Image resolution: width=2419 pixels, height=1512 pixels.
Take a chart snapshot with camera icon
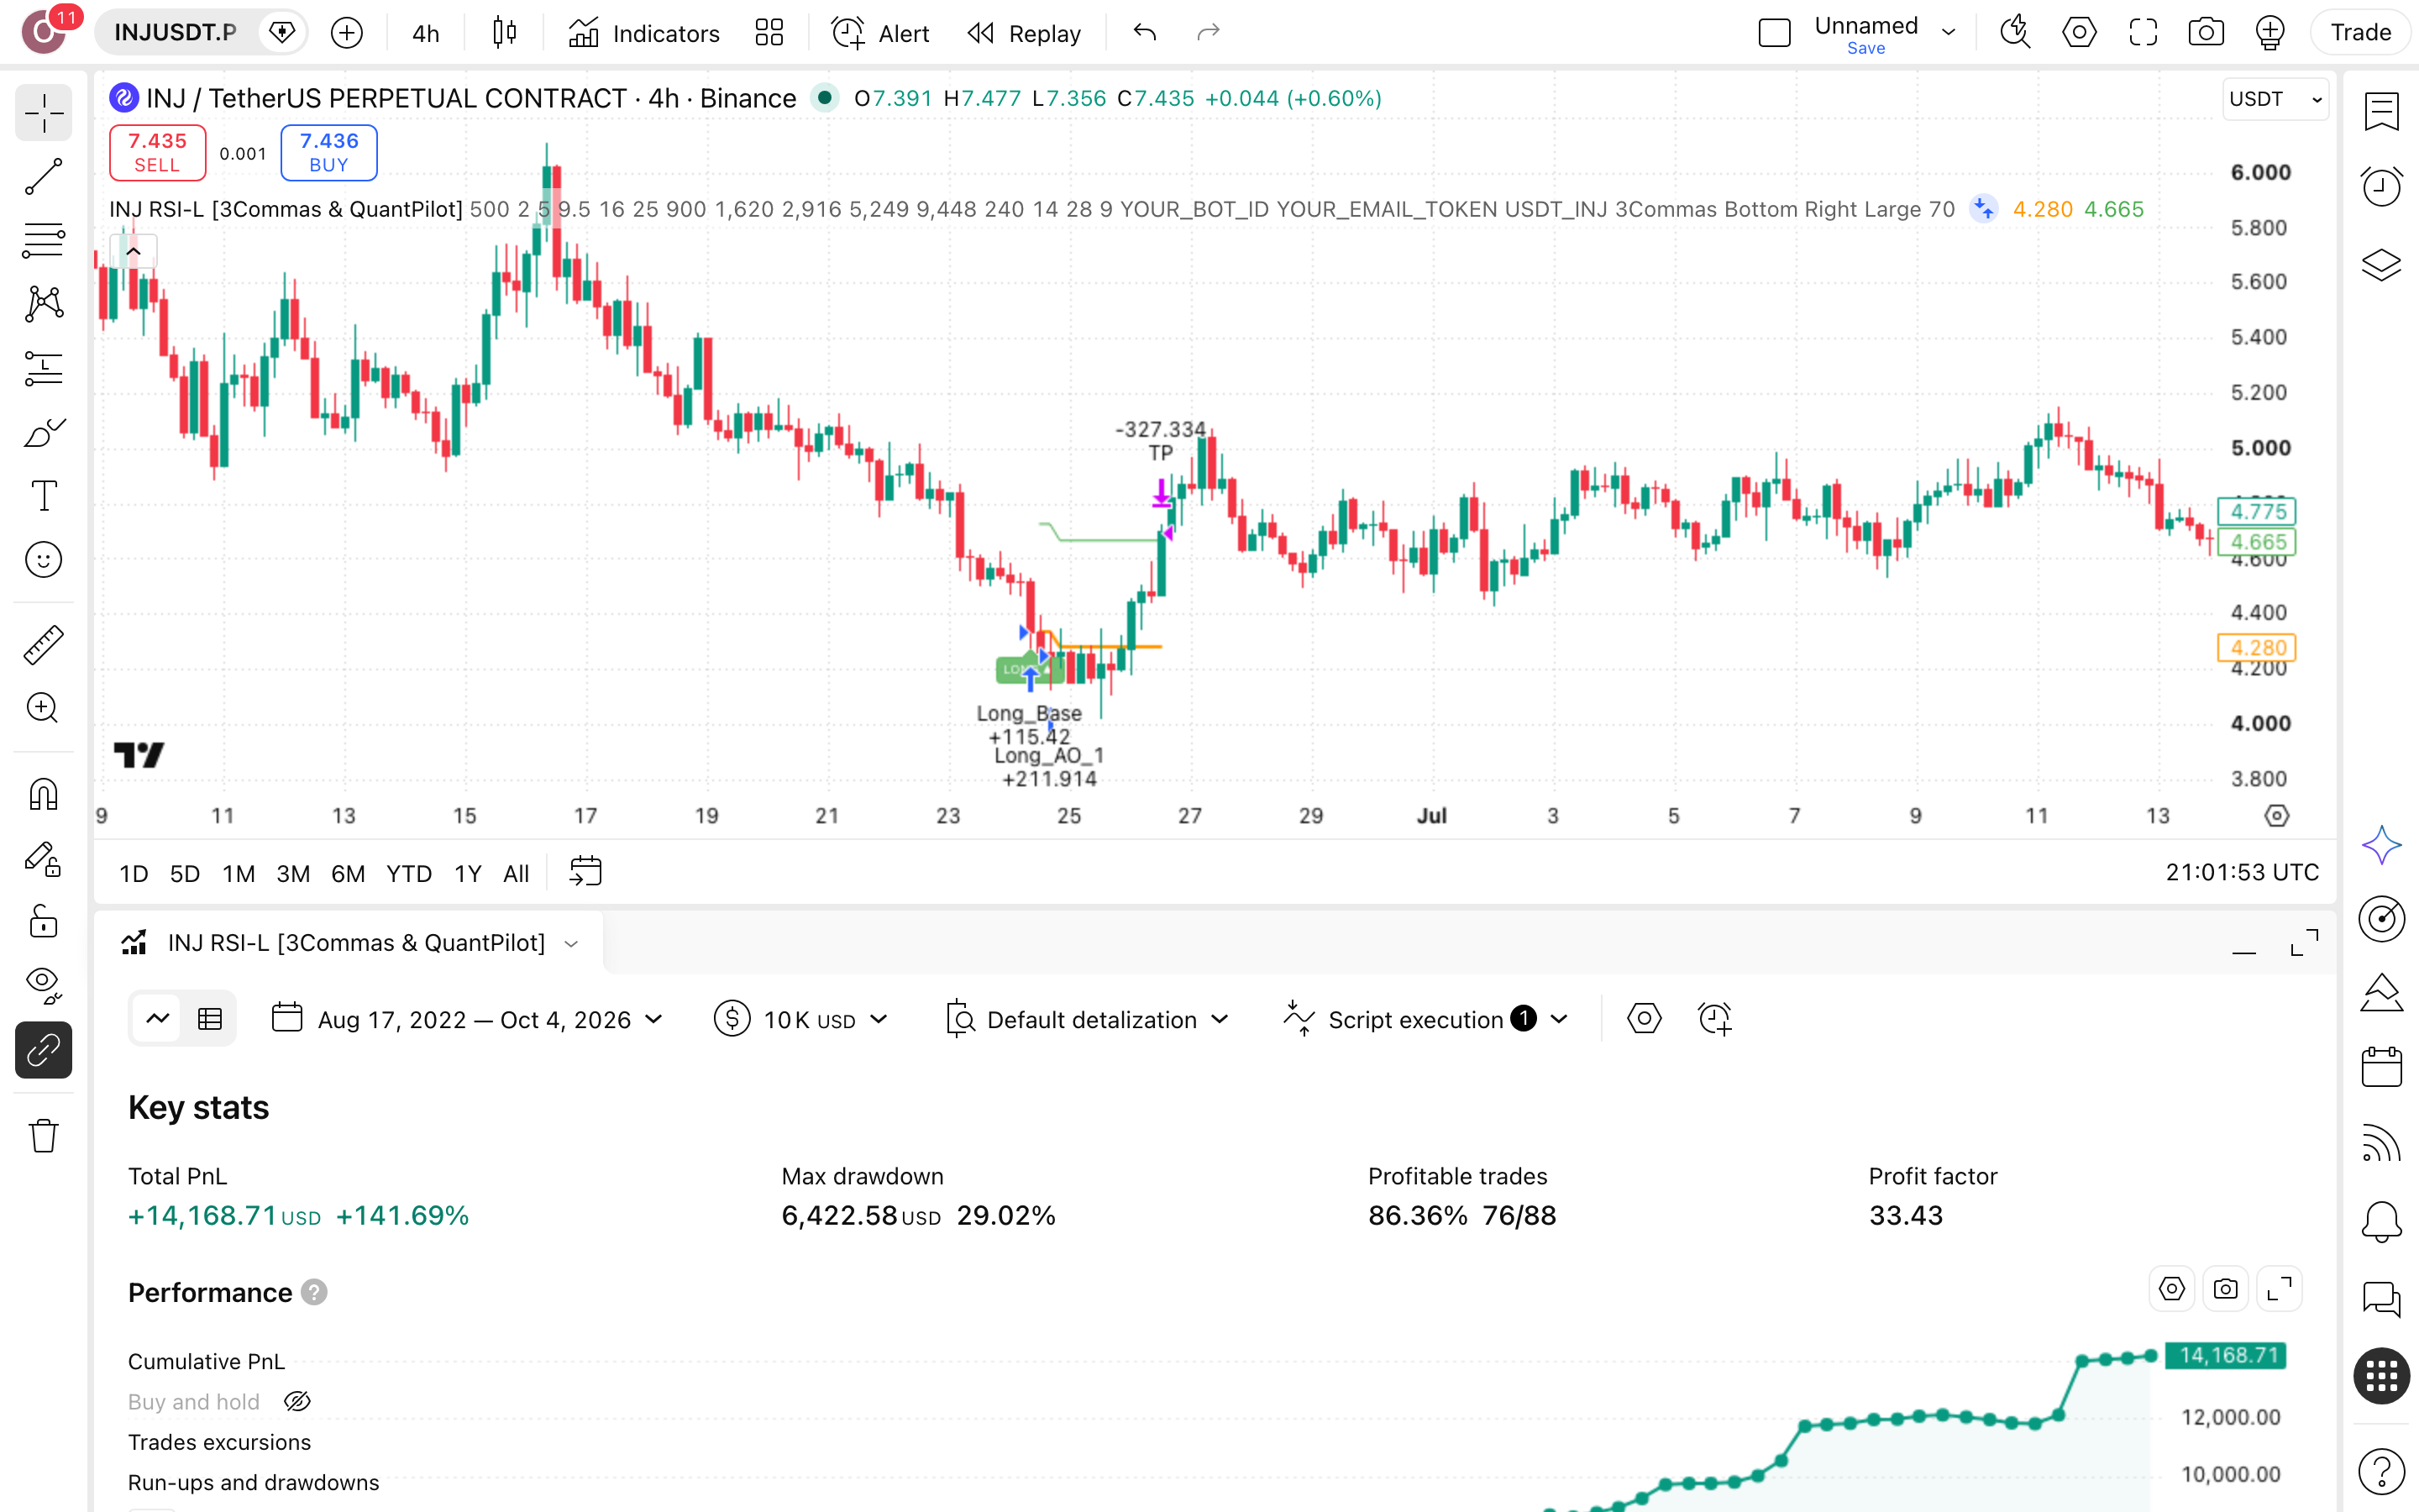2206,33
